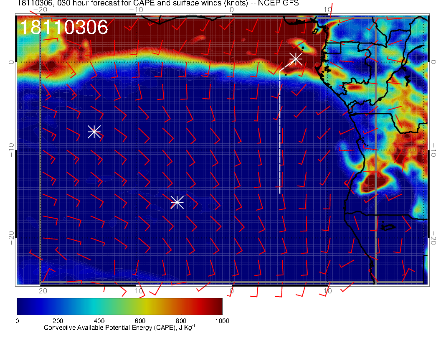Click the bottom axis label -10
Viewport: 441px width, 341px height.
pos(137,291)
